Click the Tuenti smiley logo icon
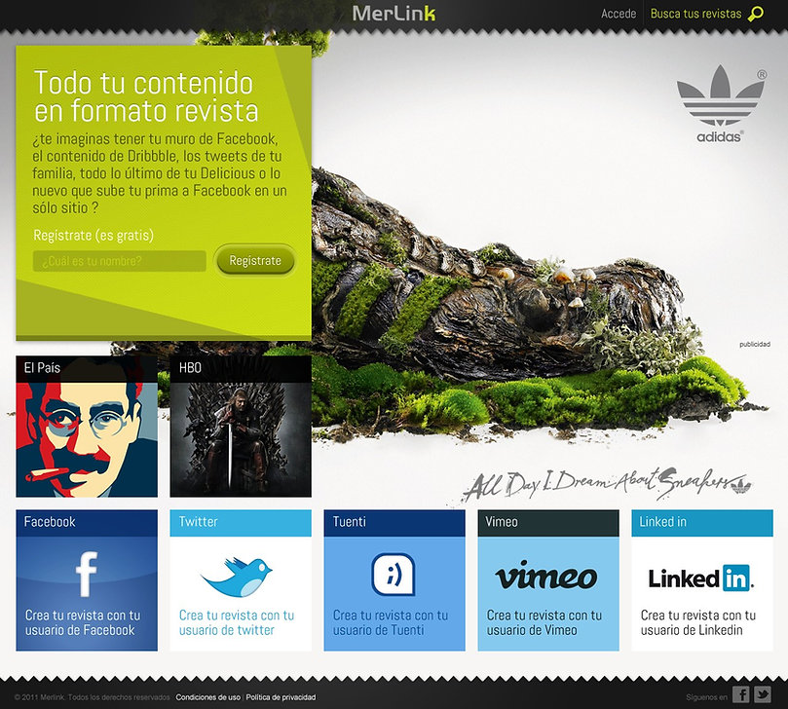The width and height of the screenshot is (788, 709). [x=394, y=574]
